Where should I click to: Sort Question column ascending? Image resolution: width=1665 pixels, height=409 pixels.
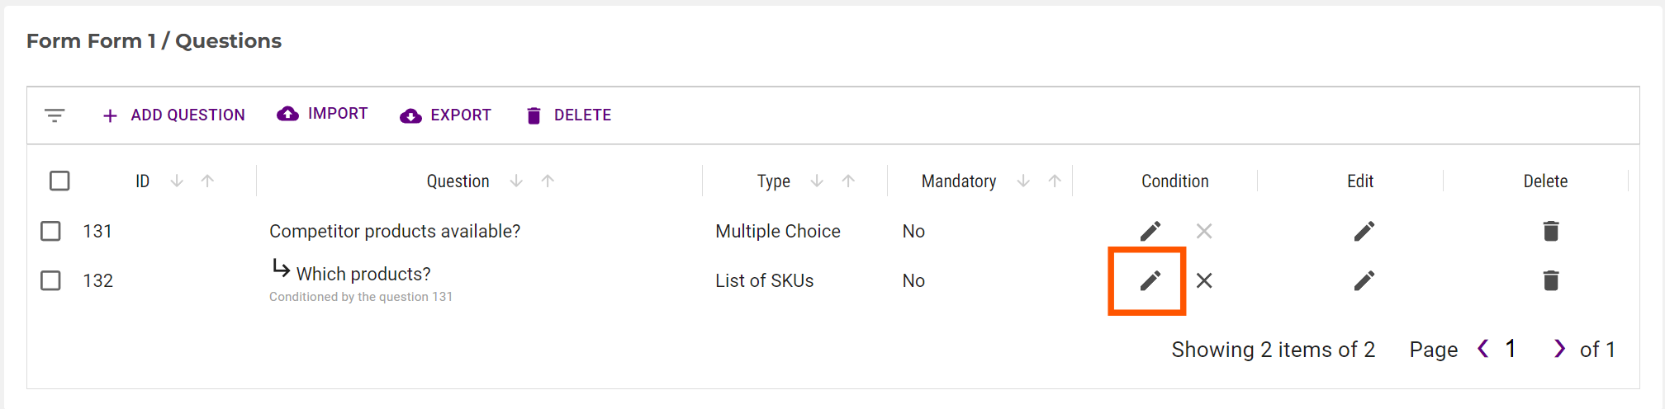click(548, 181)
